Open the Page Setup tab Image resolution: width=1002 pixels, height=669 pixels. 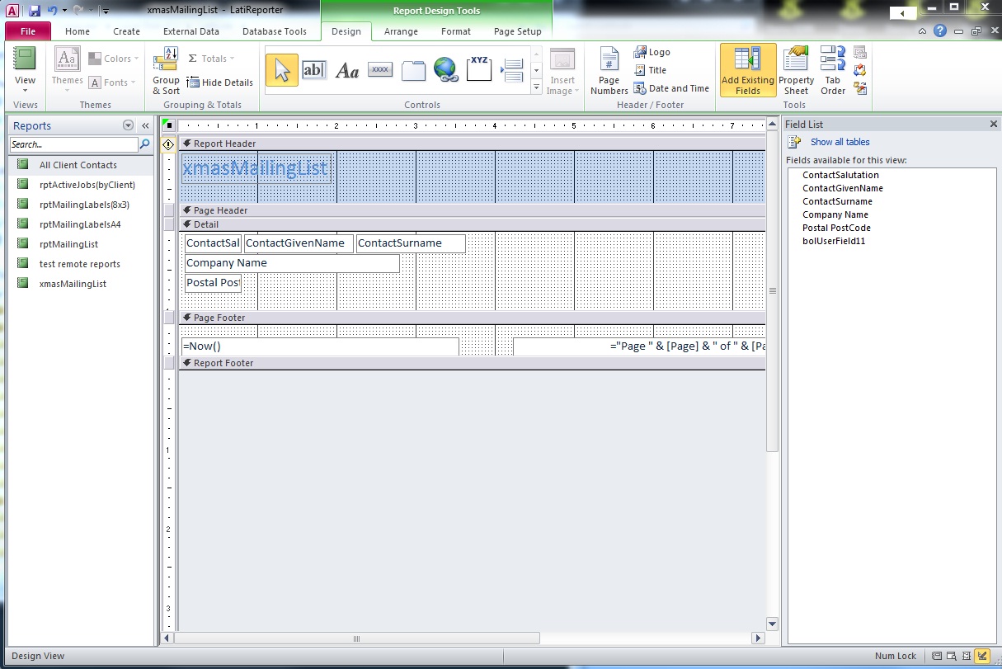517,31
